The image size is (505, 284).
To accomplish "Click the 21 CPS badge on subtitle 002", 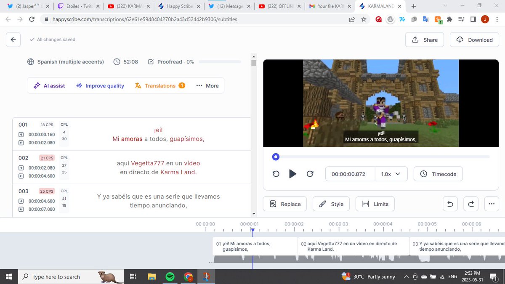I will click(x=47, y=158).
